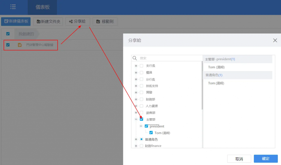The height and width of the screenshot is (165, 281).
Task: Collapse the 主管部 tree node
Action: [136, 119]
